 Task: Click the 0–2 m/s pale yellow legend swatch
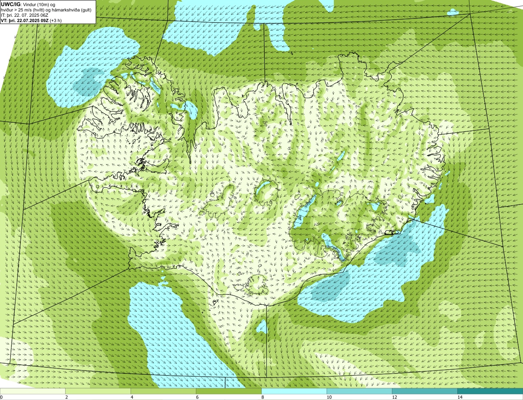pos(33,391)
